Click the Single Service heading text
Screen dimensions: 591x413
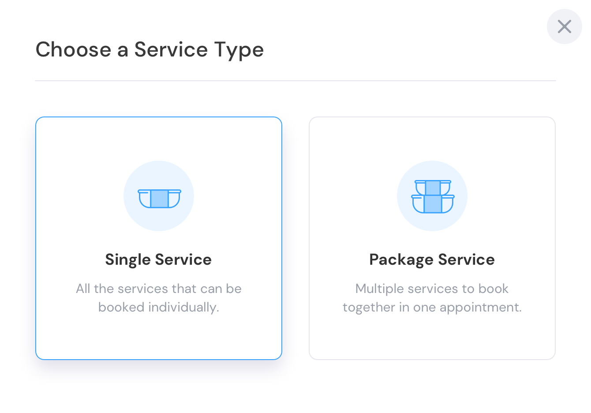[x=159, y=259]
